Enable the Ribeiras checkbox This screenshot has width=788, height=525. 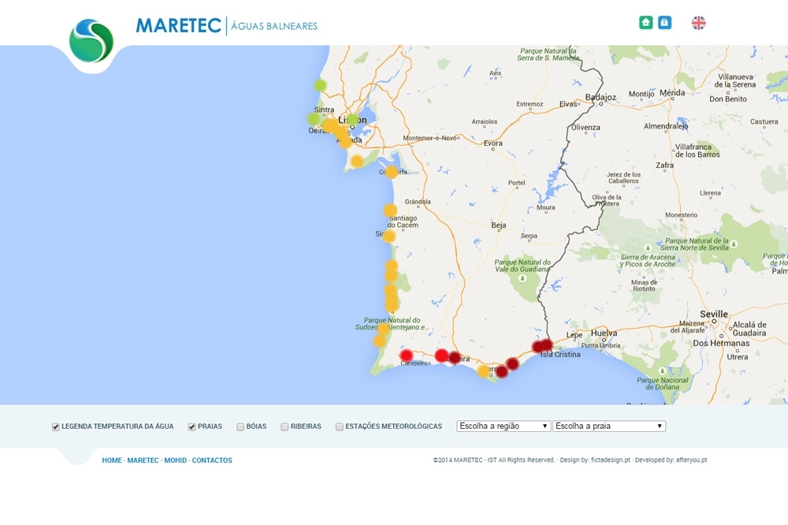(284, 427)
